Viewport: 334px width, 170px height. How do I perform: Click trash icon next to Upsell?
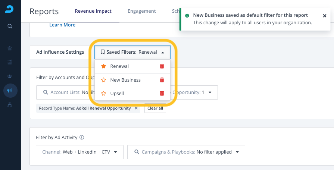[162, 94]
